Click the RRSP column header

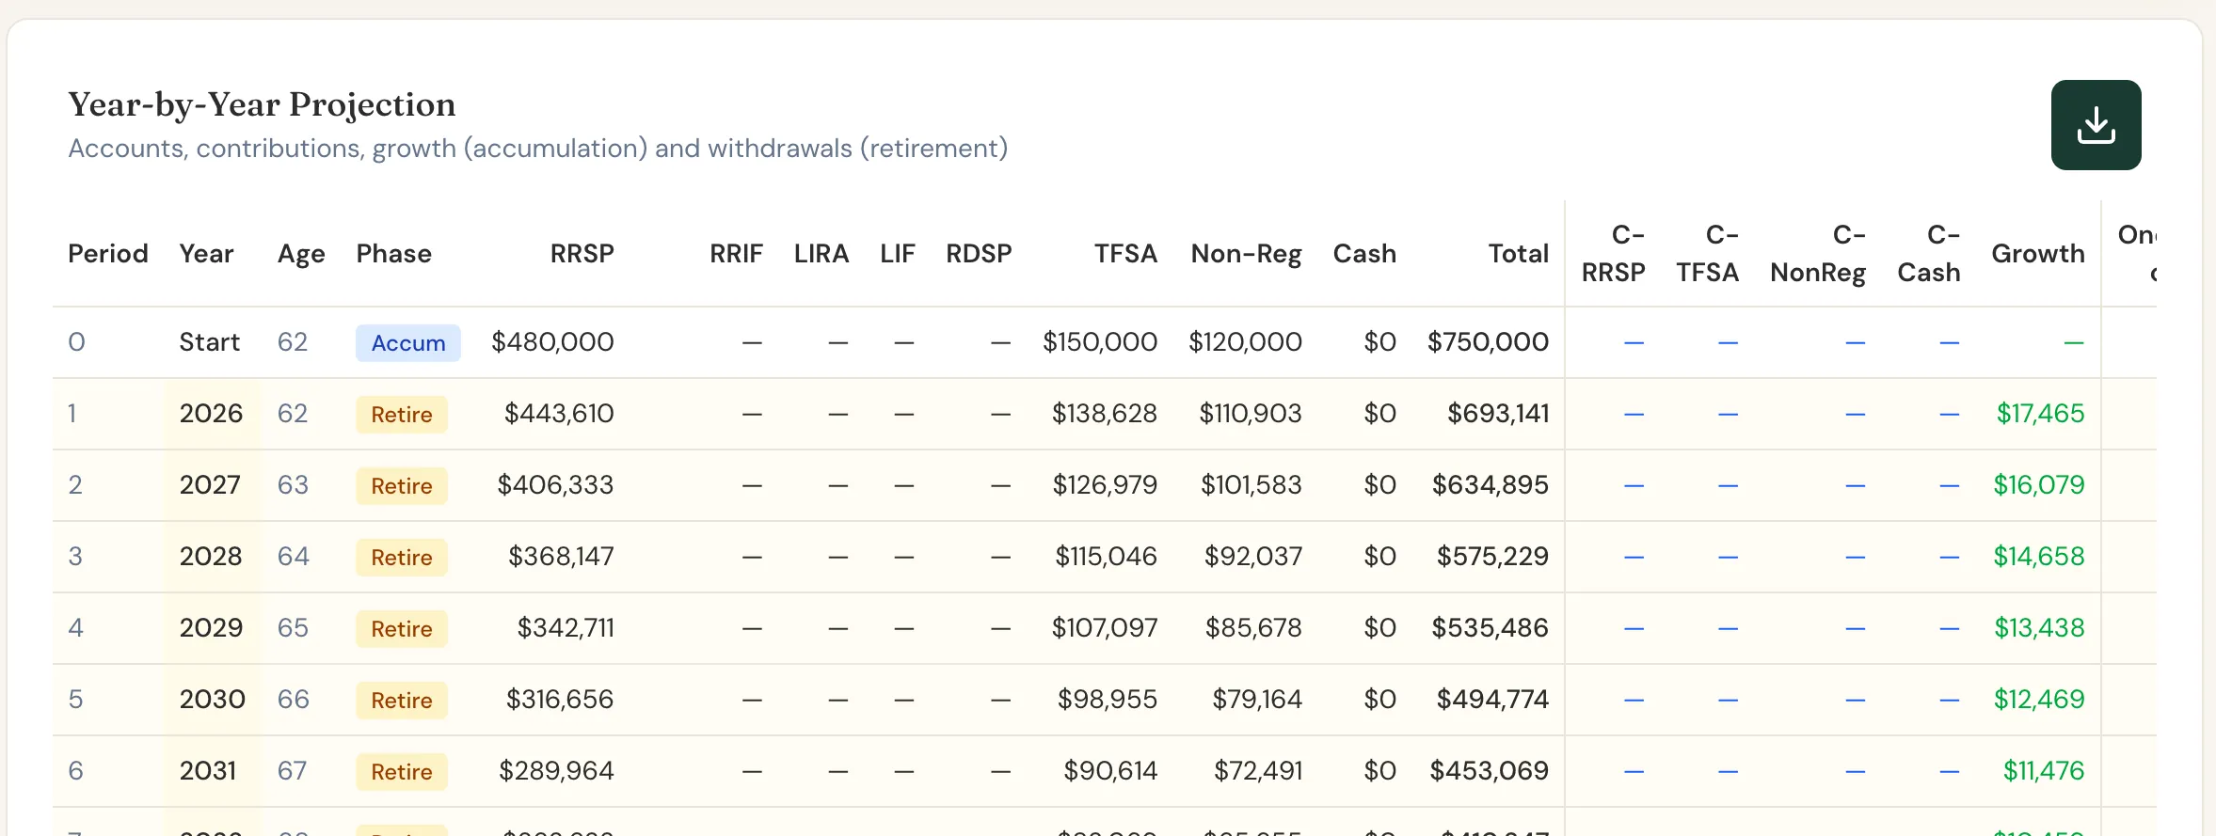[582, 254]
